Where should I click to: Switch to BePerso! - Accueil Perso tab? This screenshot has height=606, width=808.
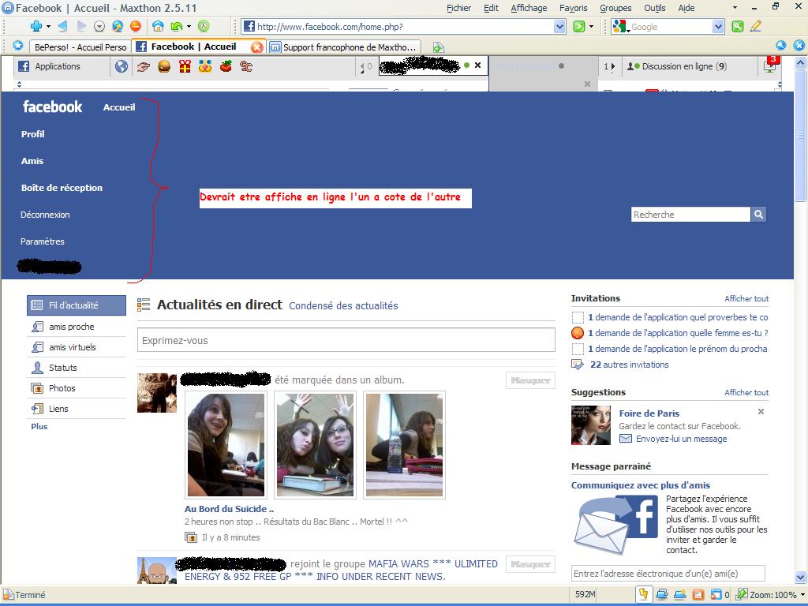pyautogui.click(x=80, y=47)
